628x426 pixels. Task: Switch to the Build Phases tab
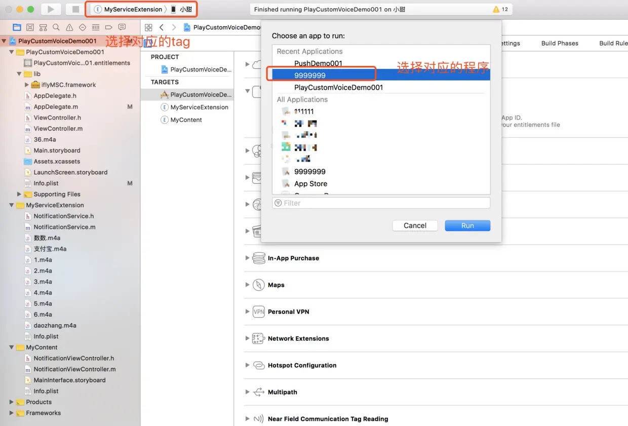click(x=560, y=43)
